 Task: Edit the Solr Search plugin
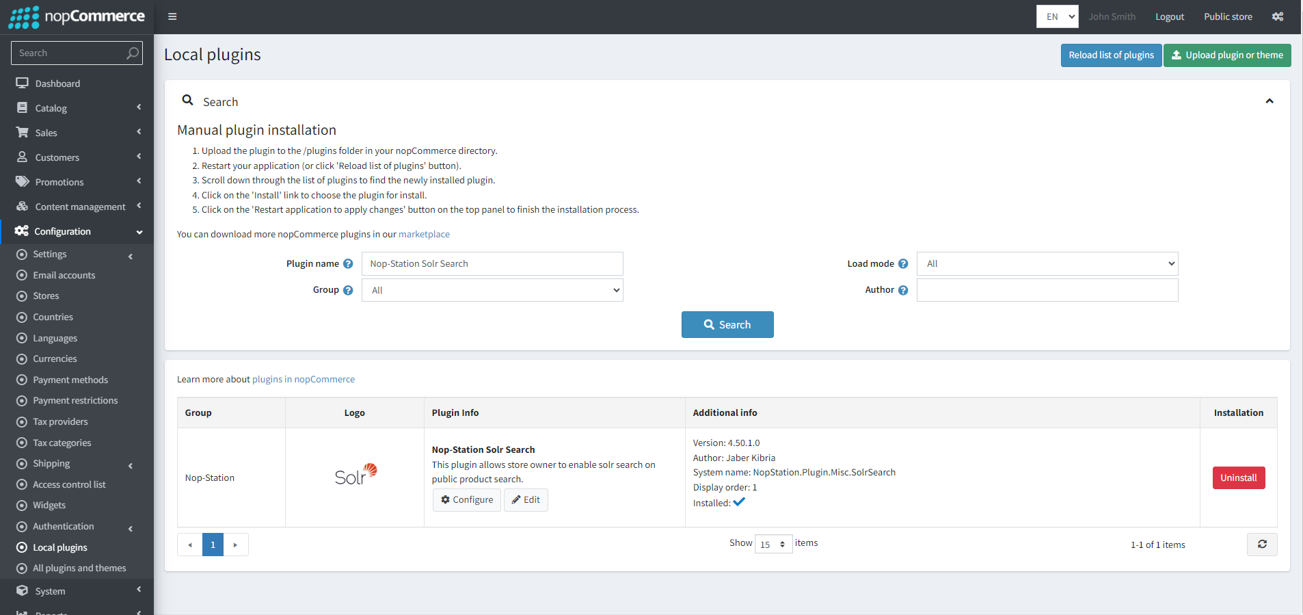click(526, 500)
